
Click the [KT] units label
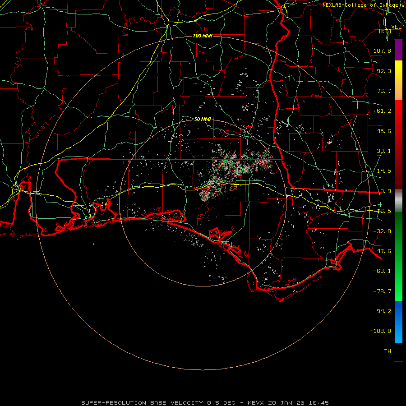385,31
